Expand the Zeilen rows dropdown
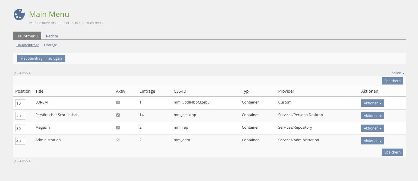This screenshot has width=418, height=181. coord(398,73)
